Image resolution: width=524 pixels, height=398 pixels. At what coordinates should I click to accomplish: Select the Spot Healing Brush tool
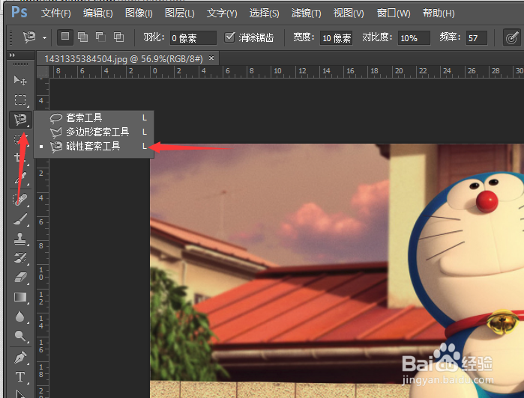(20, 200)
